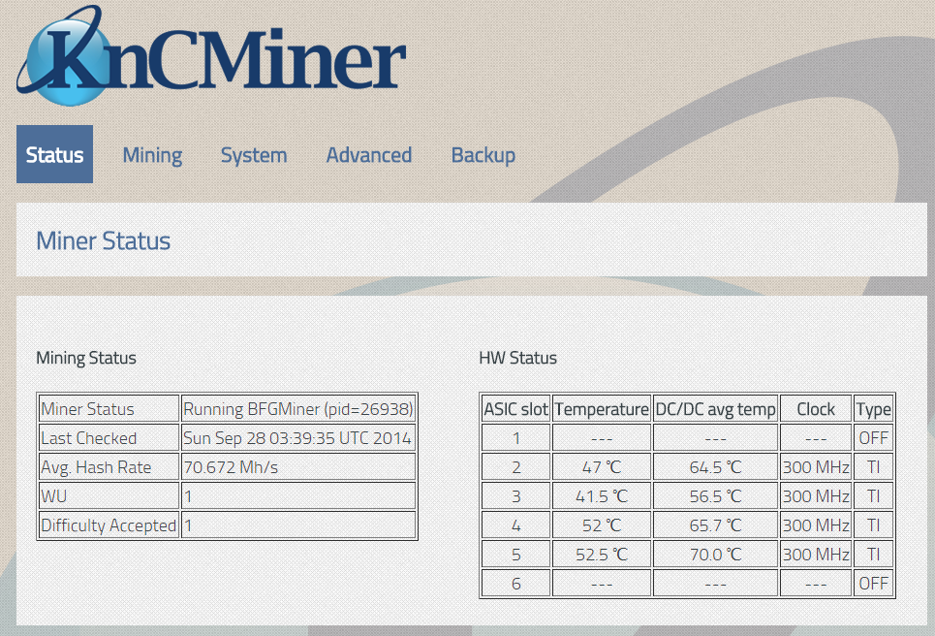This screenshot has width=935, height=636.
Task: Click the 'TI' type cell for slot 3
Action: click(x=874, y=496)
